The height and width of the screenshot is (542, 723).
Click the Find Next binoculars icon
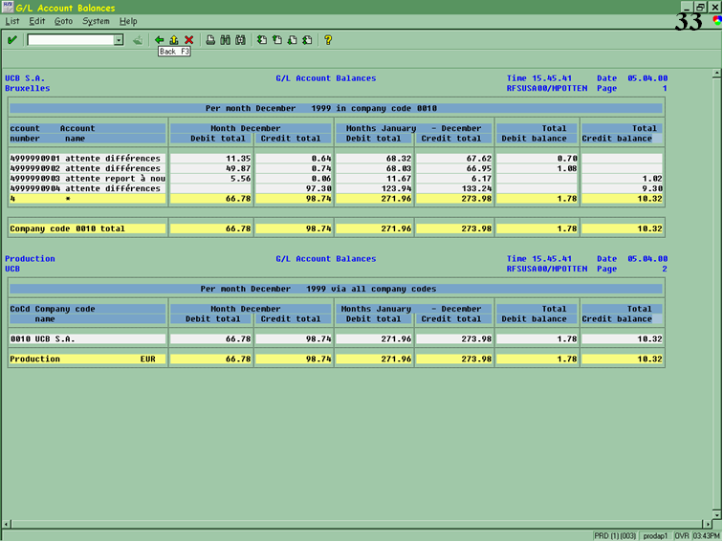240,40
